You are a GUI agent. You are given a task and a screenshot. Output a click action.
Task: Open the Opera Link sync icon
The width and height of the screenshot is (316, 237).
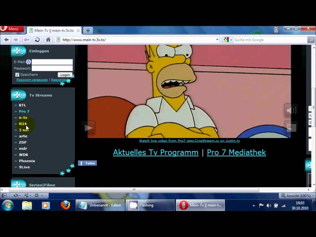tap(16, 196)
